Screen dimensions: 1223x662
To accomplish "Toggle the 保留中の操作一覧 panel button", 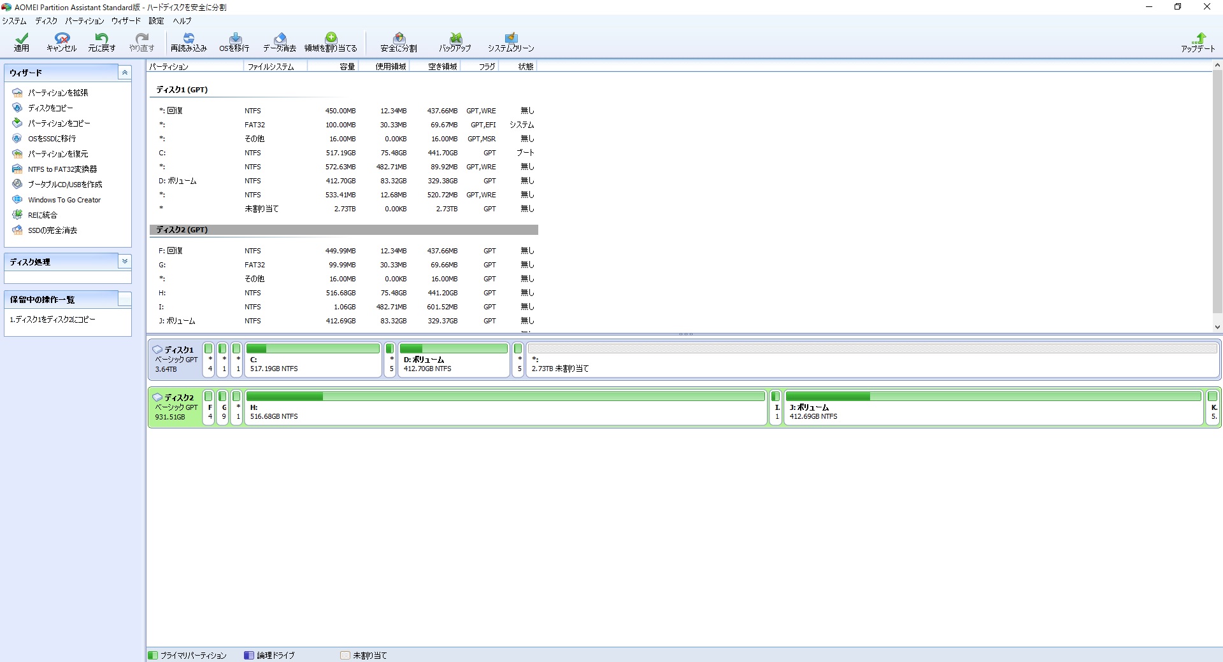I will coord(125,299).
